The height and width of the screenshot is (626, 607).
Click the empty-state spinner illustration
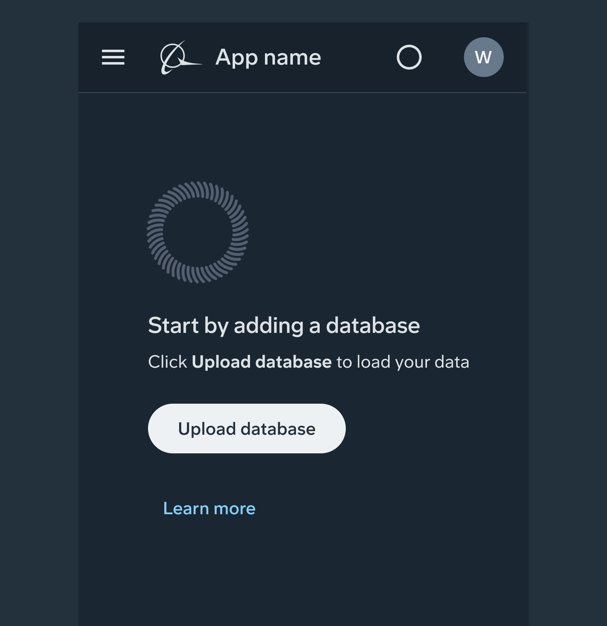coord(198,232)
